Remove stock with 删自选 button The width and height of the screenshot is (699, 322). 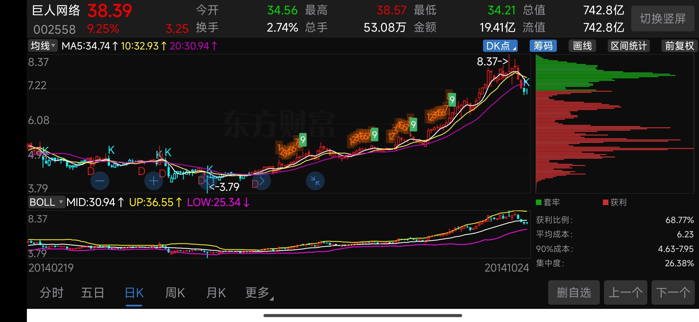pos(574,292)
